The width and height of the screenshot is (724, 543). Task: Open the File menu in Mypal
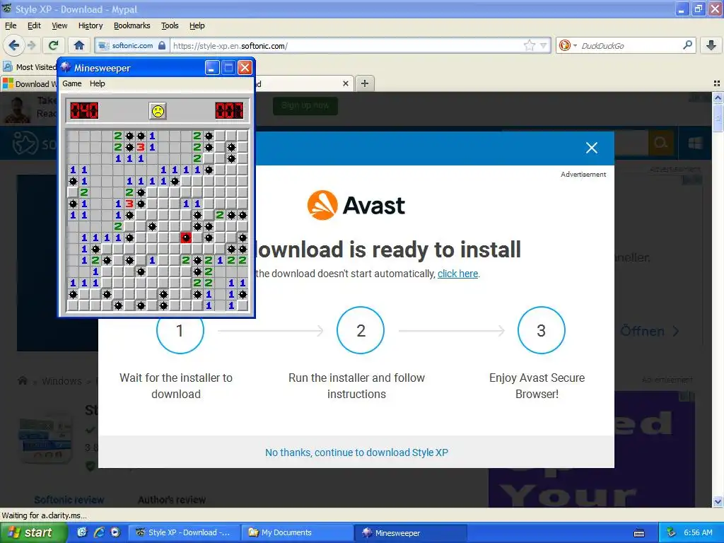pos(11,25)
